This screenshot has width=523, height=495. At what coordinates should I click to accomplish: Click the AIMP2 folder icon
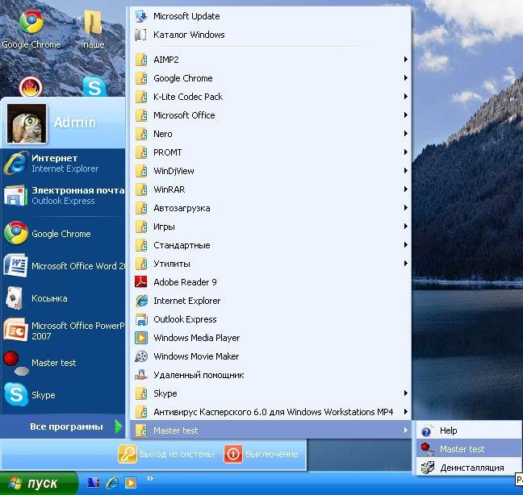142,60
